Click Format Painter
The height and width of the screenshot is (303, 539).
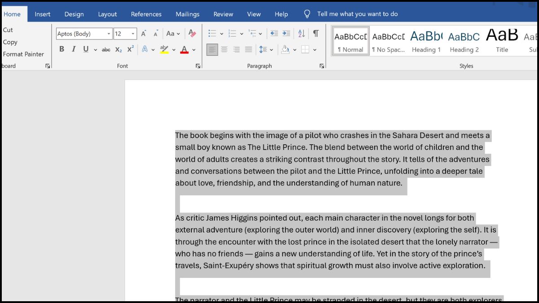(x=23, y=54)
